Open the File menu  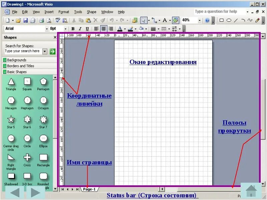click(15, 12)
